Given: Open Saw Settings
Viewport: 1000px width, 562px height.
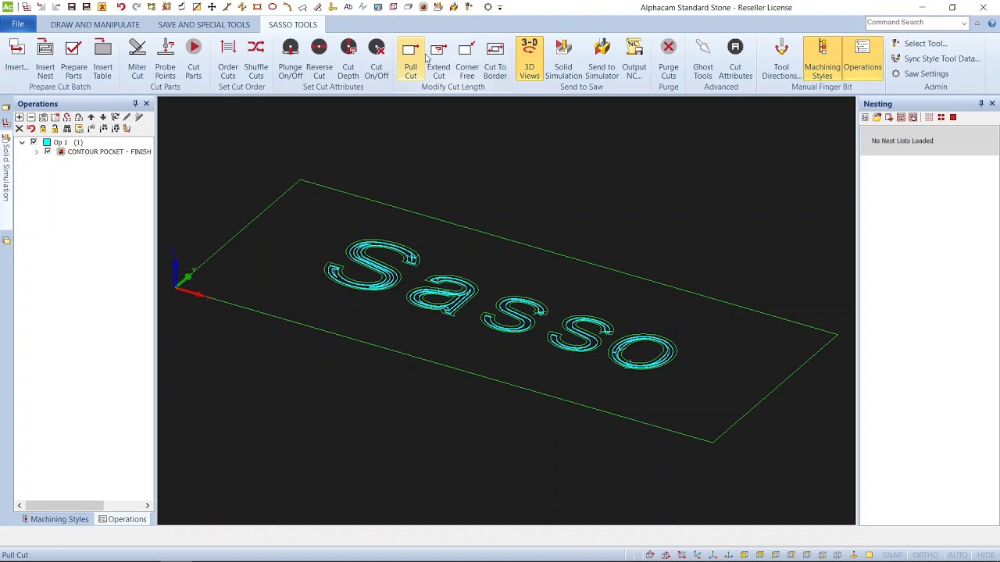Looking at the screenshot, I should (920, 74).
